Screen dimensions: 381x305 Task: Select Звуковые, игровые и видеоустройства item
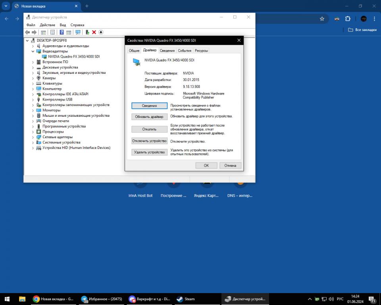click(74, 73)
